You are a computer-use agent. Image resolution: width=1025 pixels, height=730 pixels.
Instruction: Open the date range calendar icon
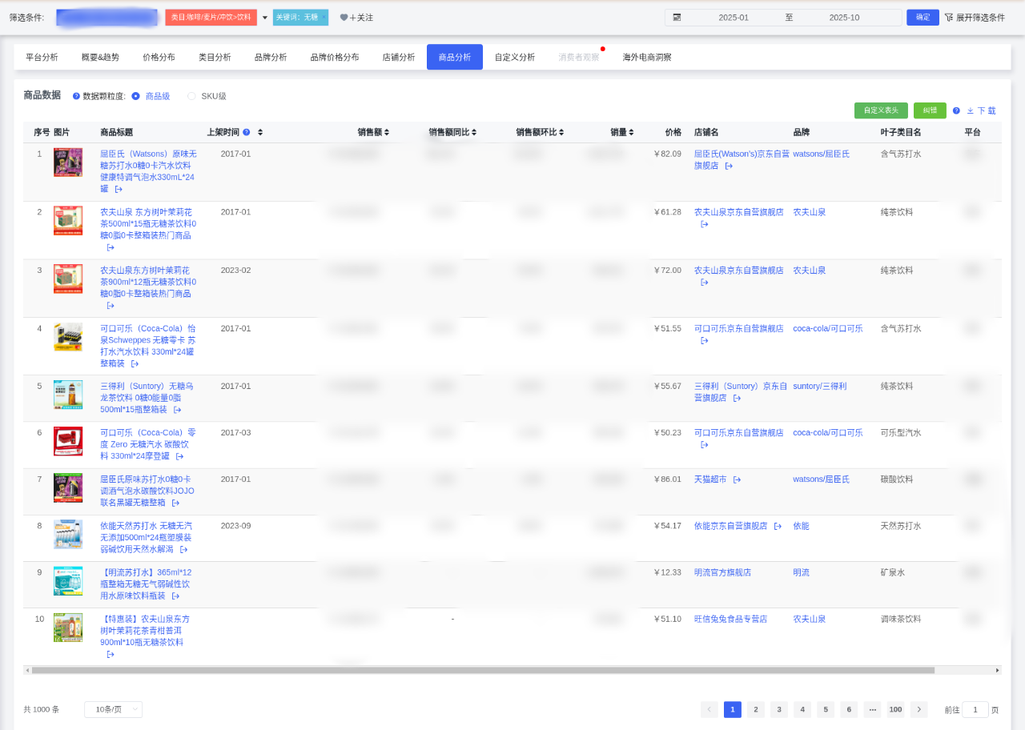pyautogui.click(x=677, y=18)
